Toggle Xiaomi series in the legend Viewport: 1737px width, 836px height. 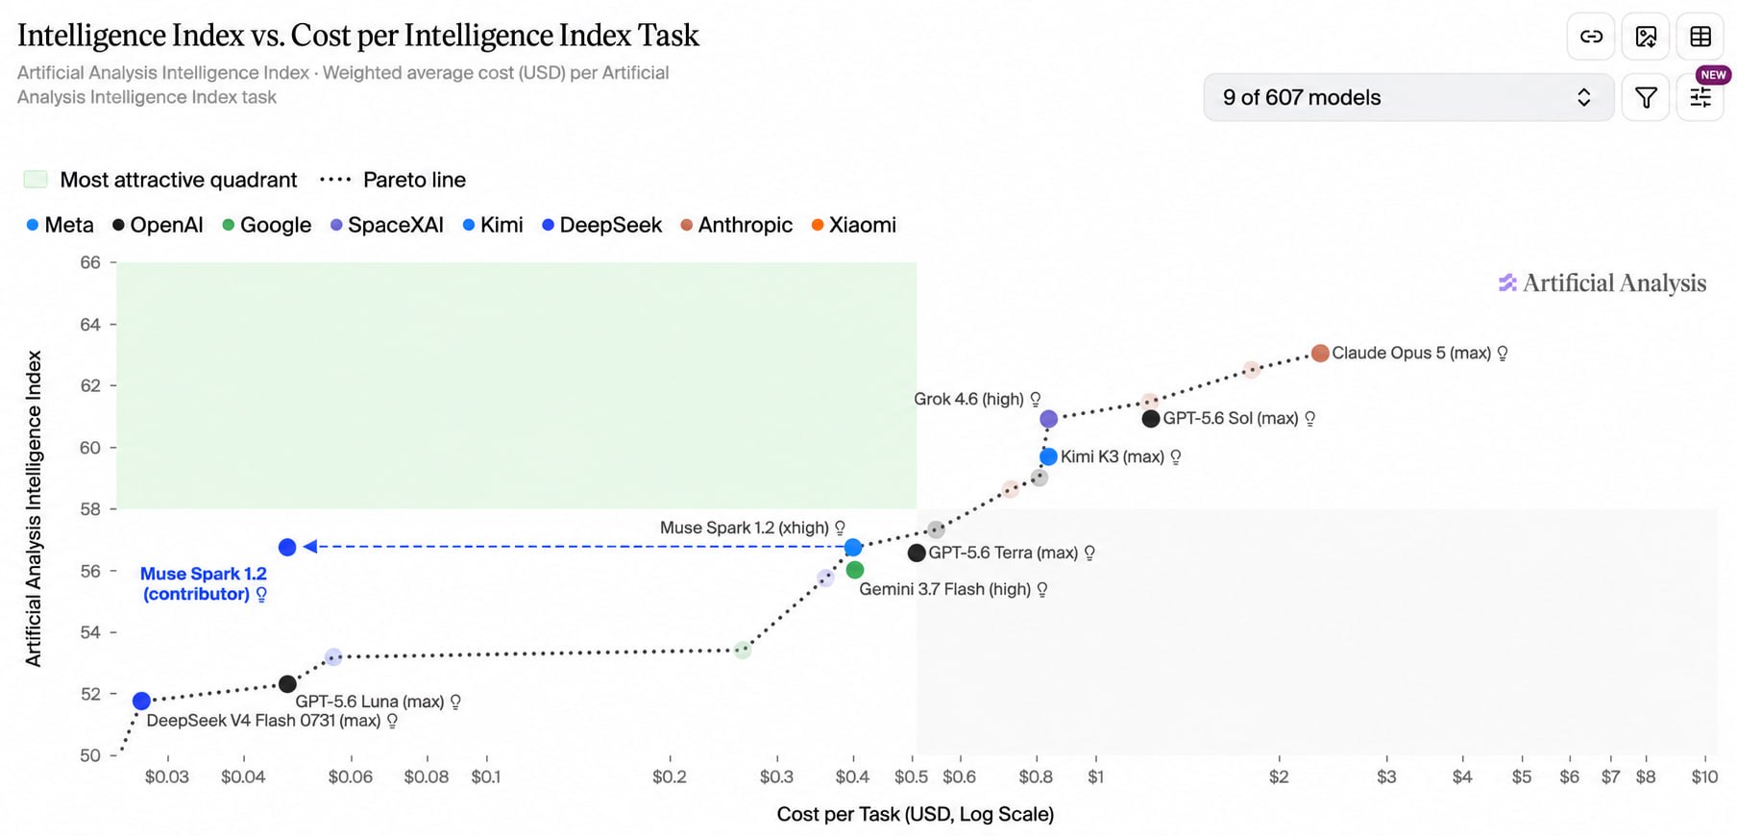853,225
